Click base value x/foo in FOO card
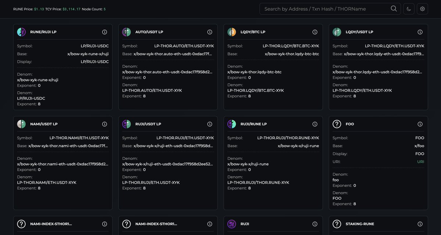The image size is (441, 235). tap(419, 146)
